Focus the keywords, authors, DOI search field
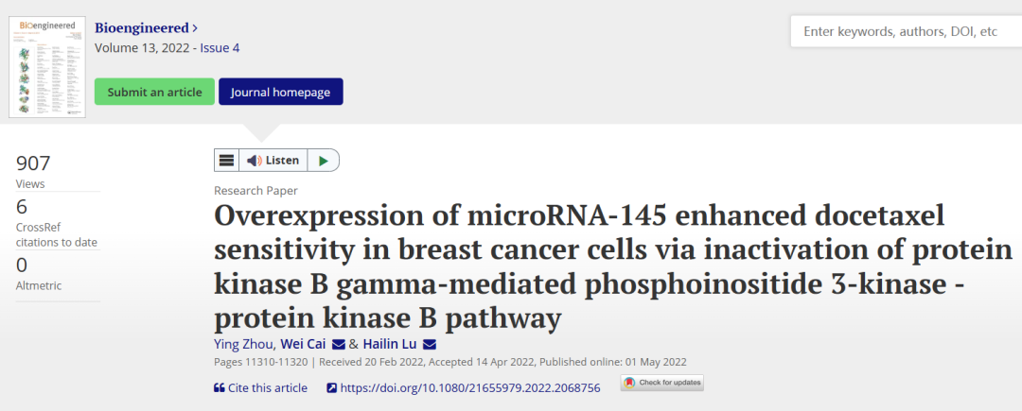 [906, 31]
